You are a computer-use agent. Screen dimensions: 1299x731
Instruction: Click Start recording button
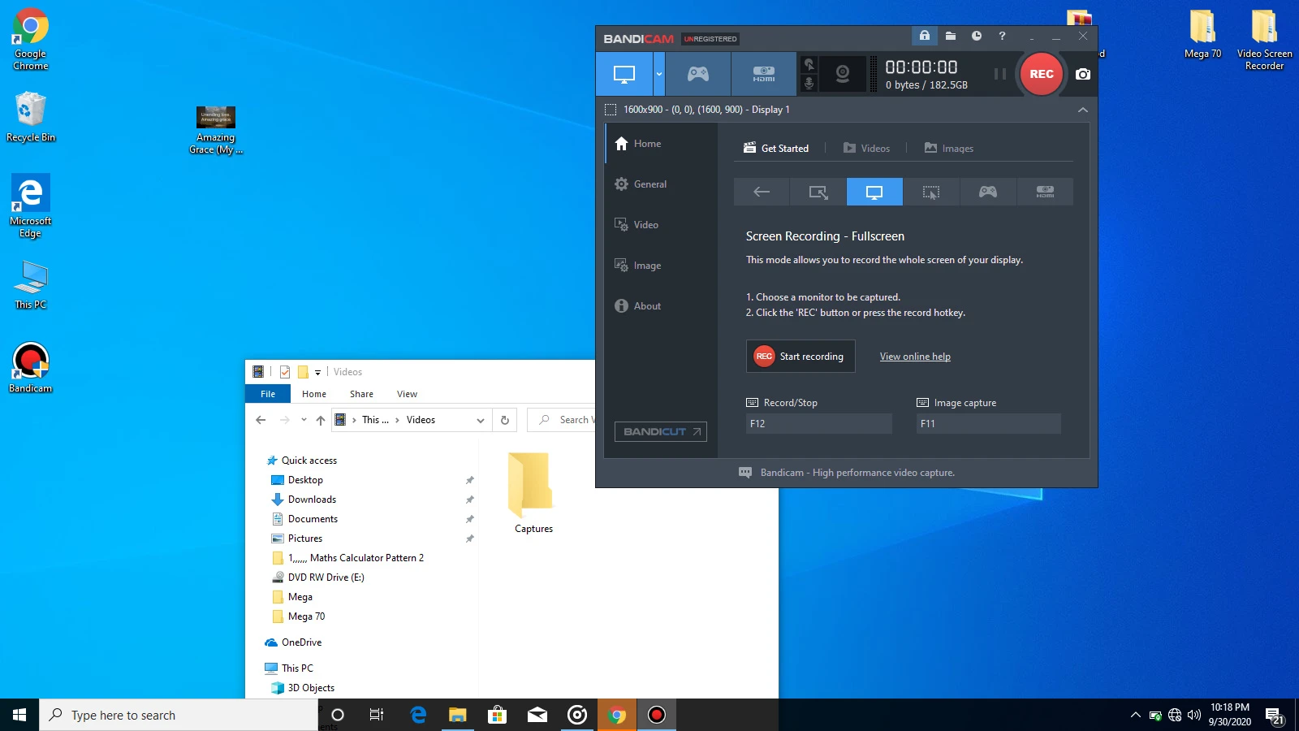coord(801,357)
